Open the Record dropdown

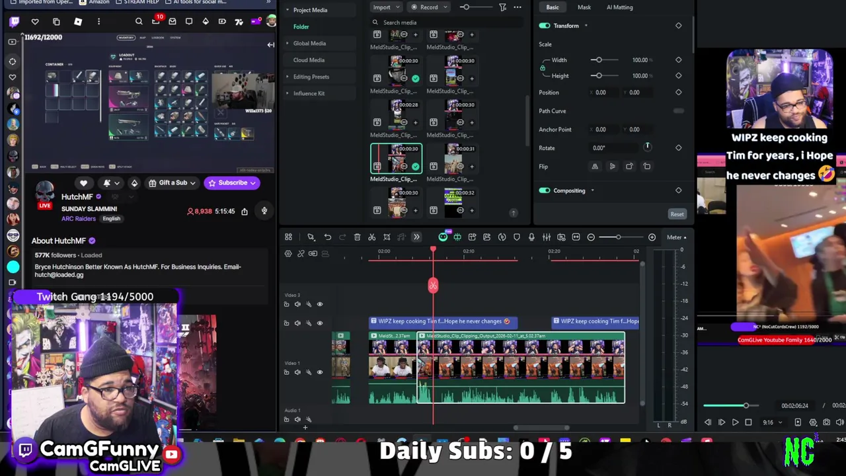429,7
